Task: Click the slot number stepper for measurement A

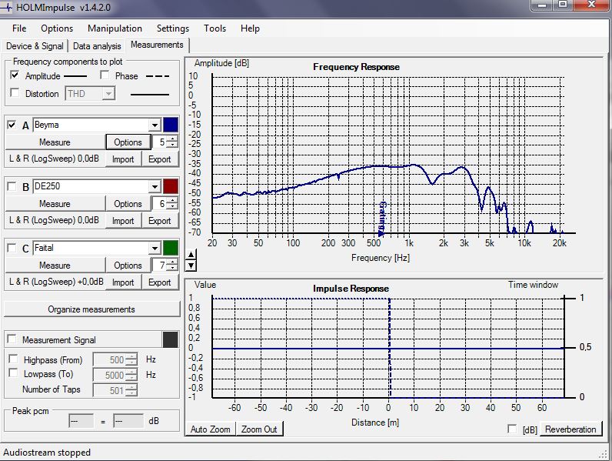Action: click(x=172, y=142)
